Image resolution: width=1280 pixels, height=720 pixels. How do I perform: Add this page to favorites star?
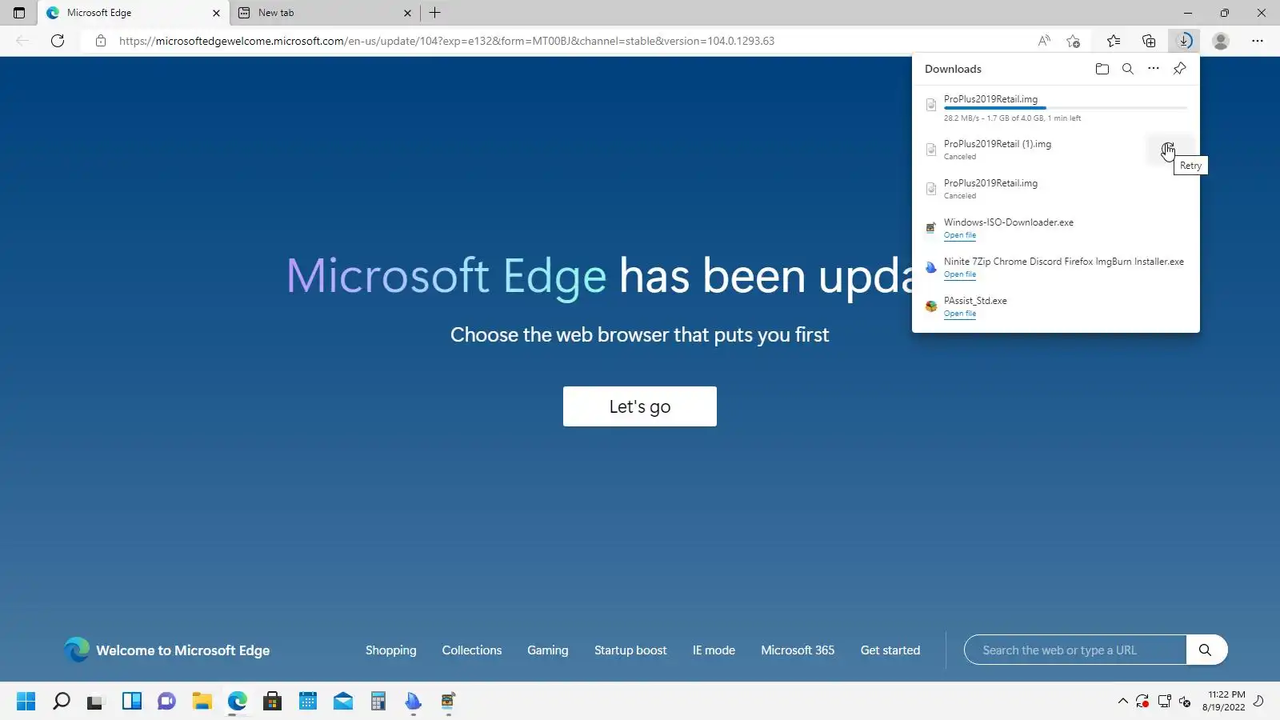(1073, 41)
